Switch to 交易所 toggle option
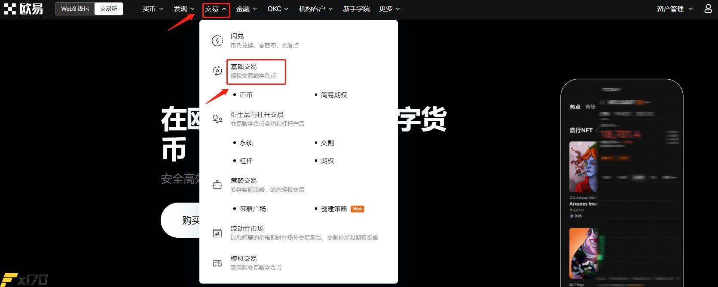 pyautogui.click(x=109, y=9)
